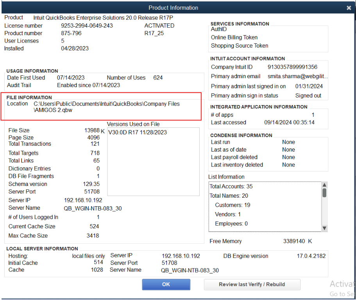The width and height of the screenshot is (356, 300).
Task: Click the Number of Uses value 624
Action: 158,78
